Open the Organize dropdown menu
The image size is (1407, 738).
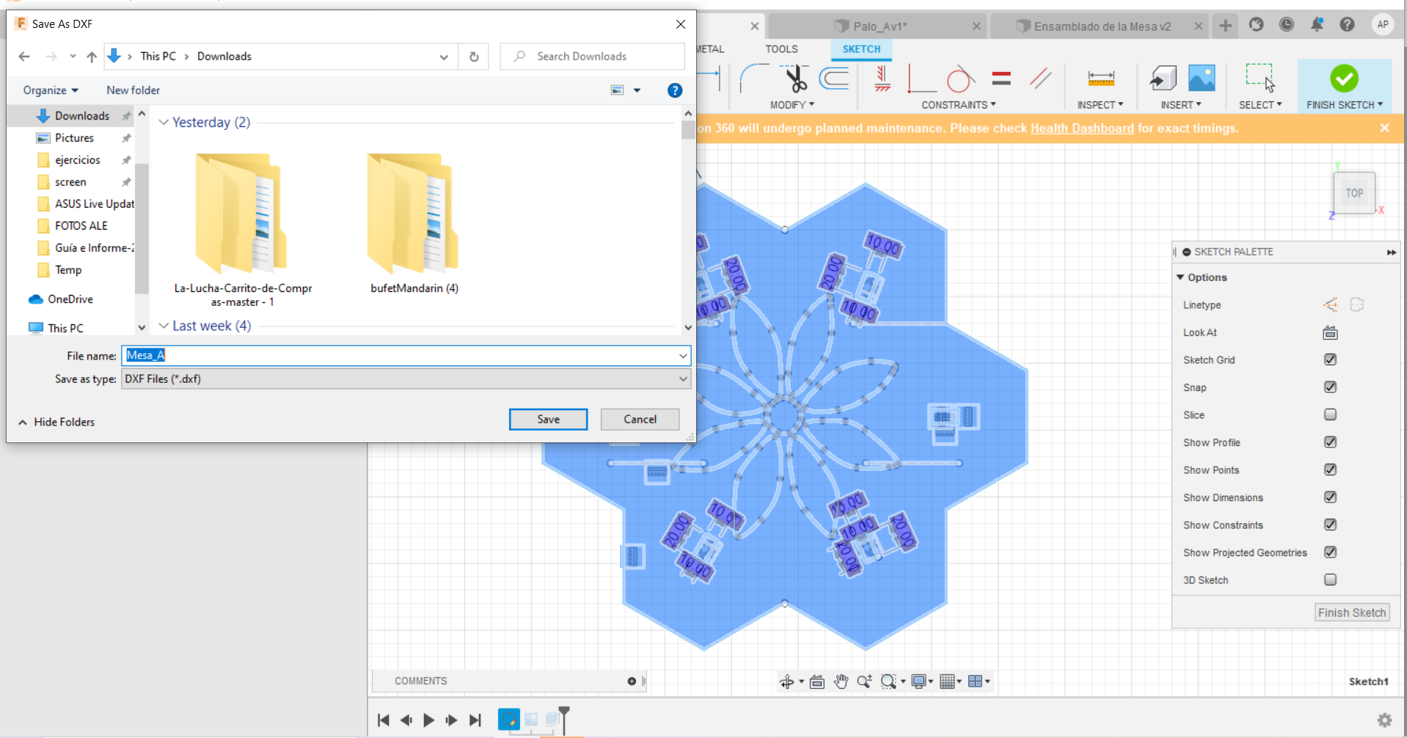51,90
